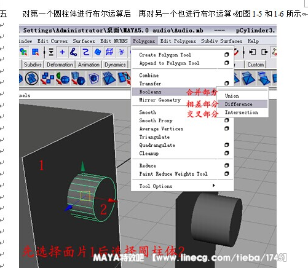This screenshot has height=268, width=308.
Task: Choose Transfer from Polygons menu
Action: pos(150,84)
